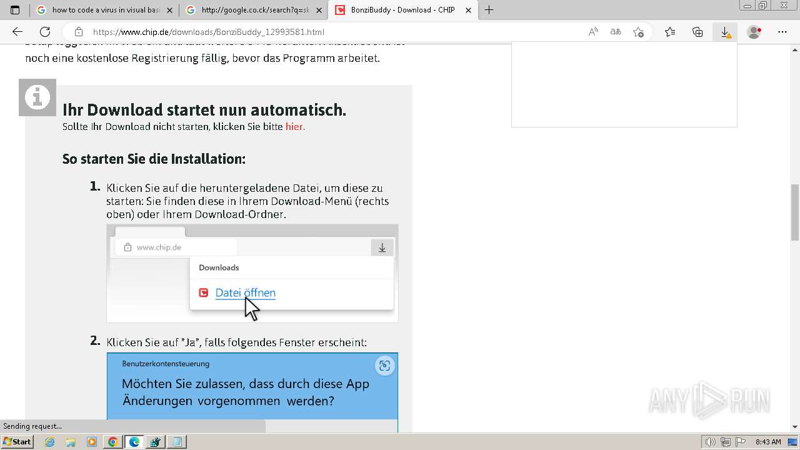Open the Downloads flyout with warning
Image resolution: width=800 pixels, height=450 pixels.
[x=725, y=32]
